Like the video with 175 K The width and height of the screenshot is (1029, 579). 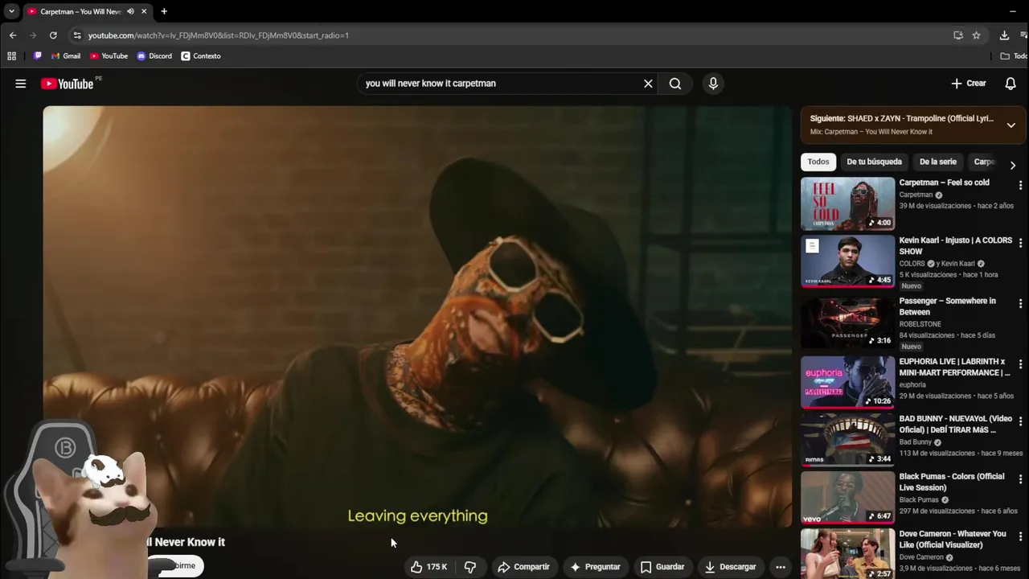[428, 567]
